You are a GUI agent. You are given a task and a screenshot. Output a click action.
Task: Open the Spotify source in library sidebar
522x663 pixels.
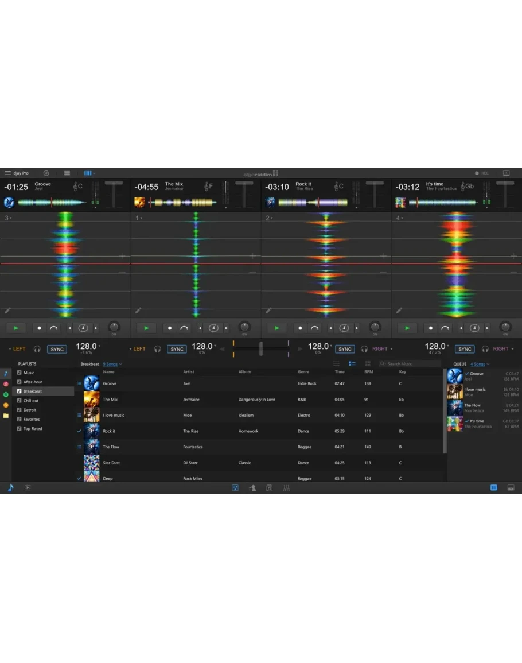(x=6, y=395)
